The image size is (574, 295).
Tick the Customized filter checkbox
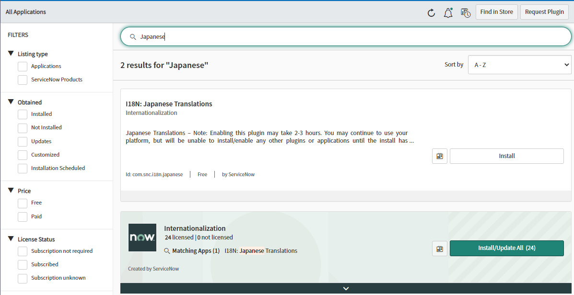(x=23, y=155)
